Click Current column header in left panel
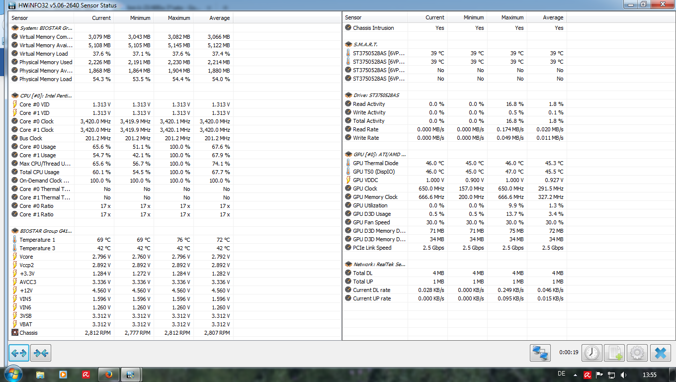This screenshot has height=382, width=676. point(94,17)
